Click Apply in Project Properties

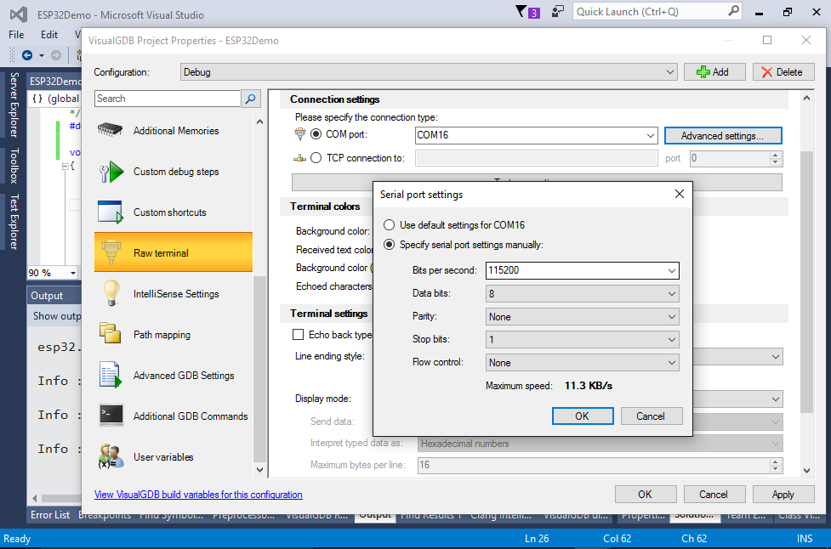pos(783,495)
